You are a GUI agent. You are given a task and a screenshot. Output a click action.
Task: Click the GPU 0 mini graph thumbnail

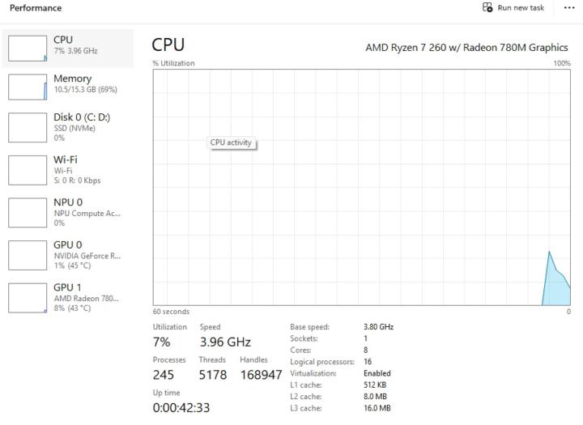(x=28, y=255)
